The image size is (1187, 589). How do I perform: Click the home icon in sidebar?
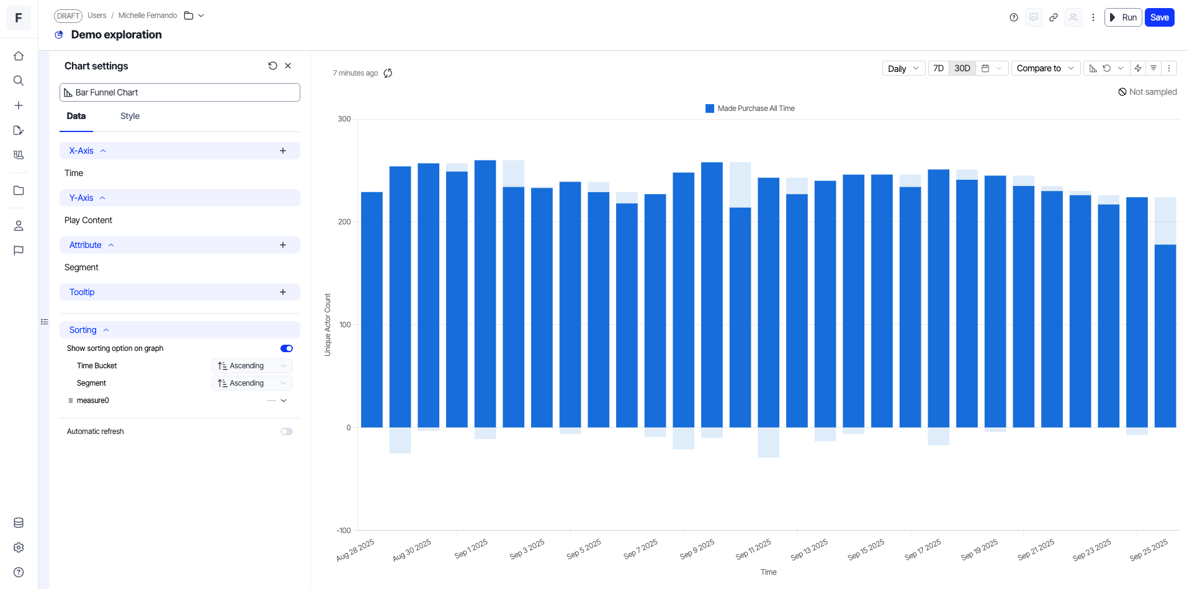pyautogui.click(x=19, y=56)
